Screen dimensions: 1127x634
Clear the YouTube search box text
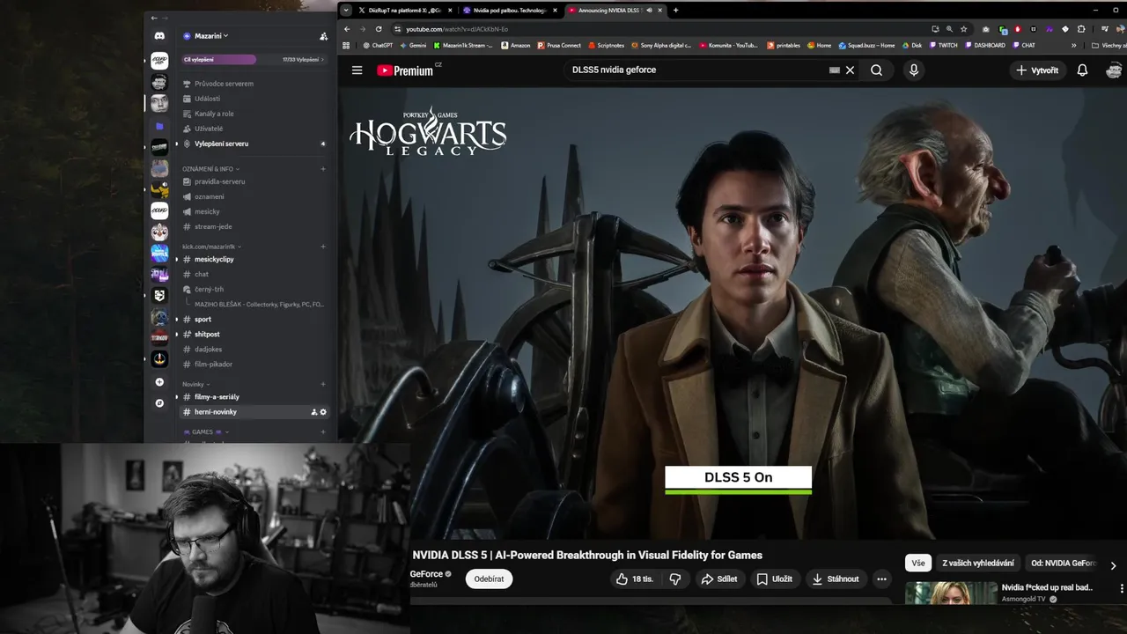pyautogui.click(x=850, y=70)
